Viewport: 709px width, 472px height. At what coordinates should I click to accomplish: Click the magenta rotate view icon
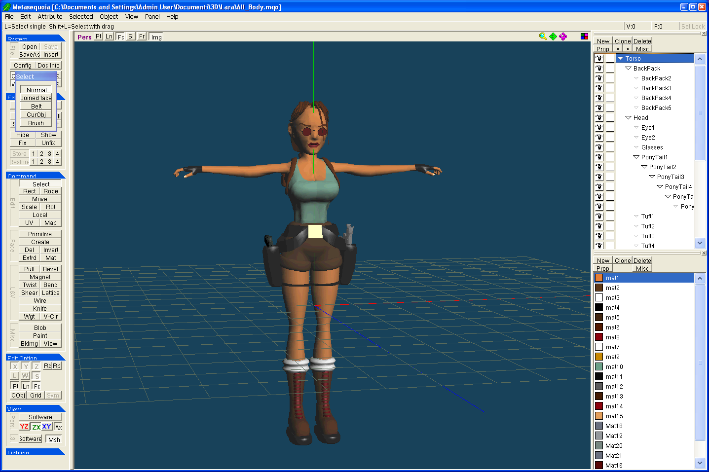coord(563,36)
